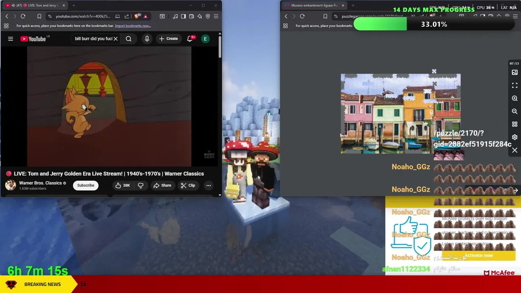Toggle the browser sidebar panel icon

coord(183,16)
